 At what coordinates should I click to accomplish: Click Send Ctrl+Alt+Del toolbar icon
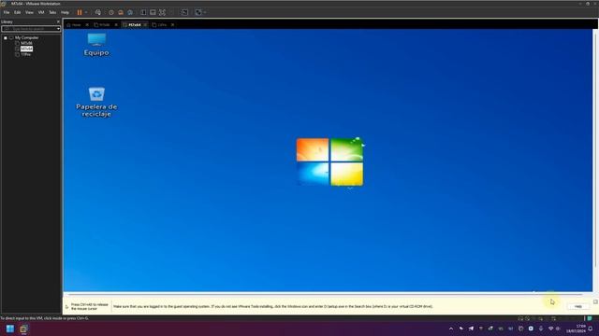(98, 12)
